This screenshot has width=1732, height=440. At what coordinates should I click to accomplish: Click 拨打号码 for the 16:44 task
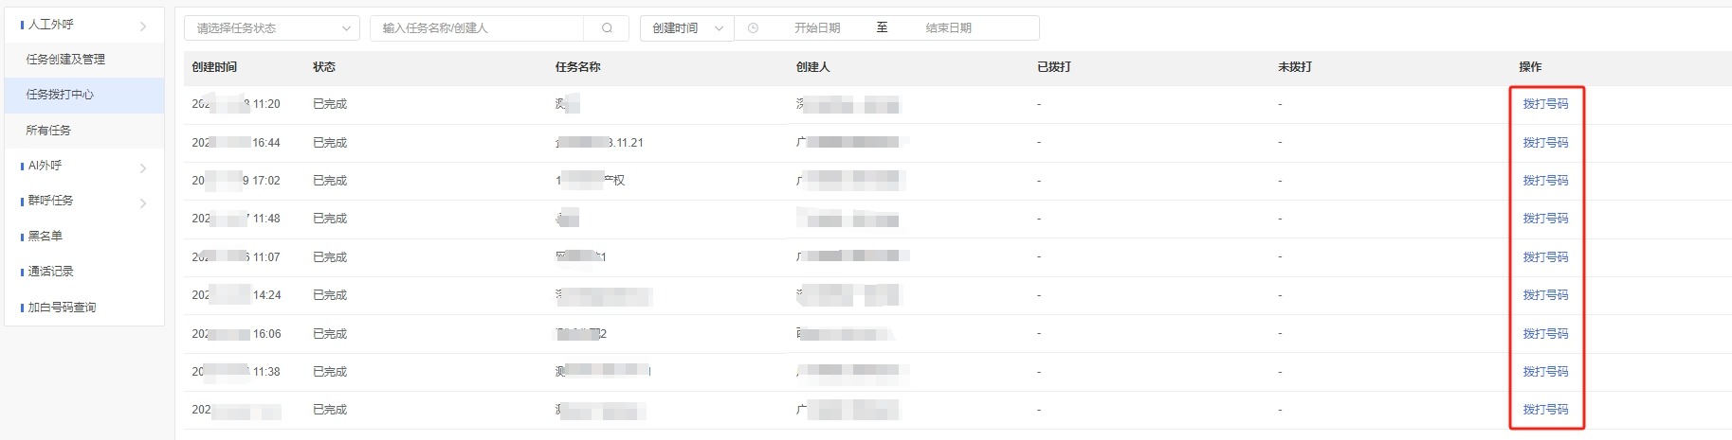click(x=1545, y=143)
